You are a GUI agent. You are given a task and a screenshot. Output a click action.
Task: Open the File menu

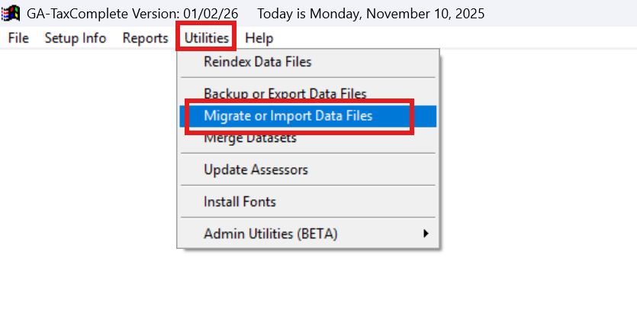tap(18, 38)
